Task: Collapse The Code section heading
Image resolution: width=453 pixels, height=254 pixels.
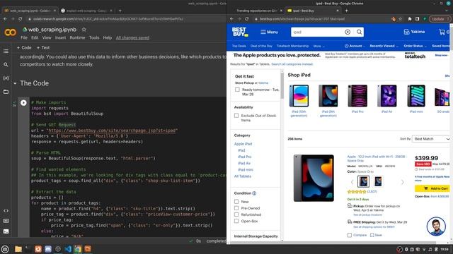Action: pyautogui.click(x=15, y=83)
